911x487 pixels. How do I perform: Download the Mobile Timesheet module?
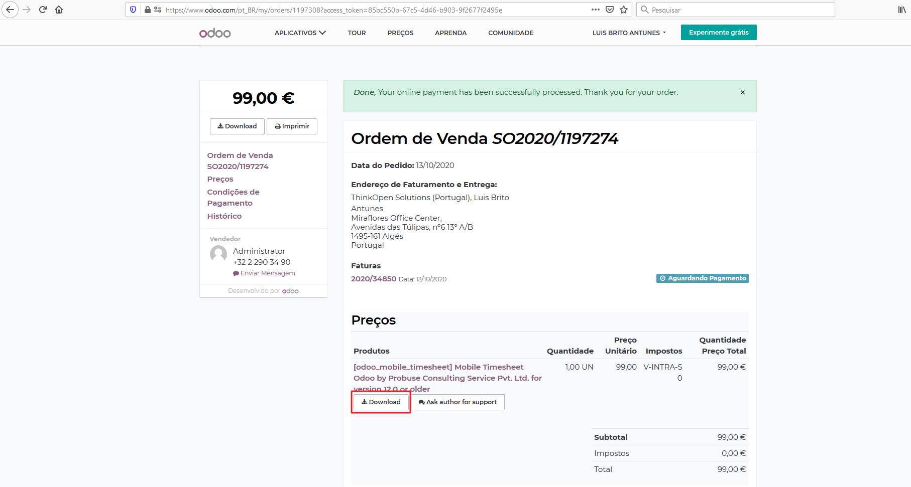[x=381, y=402]
